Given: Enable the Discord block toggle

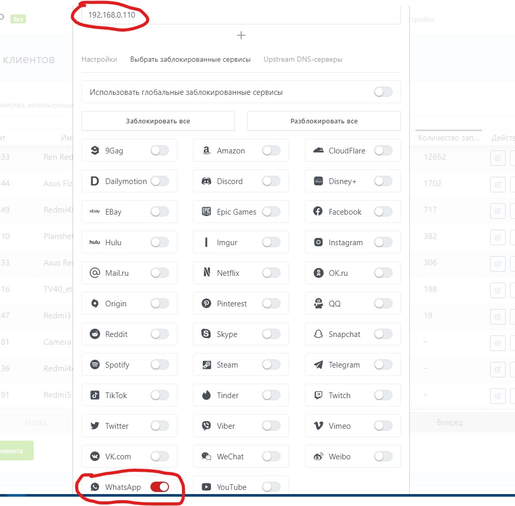Looking at the screenshot, I should coord(271,181).
